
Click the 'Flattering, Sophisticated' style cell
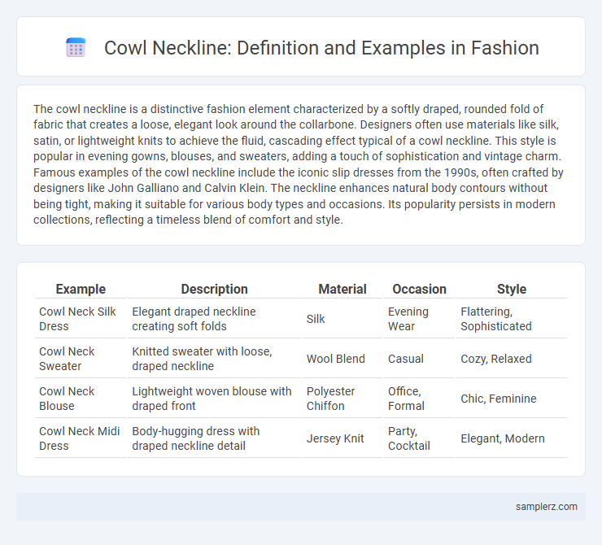coord(512,319)
